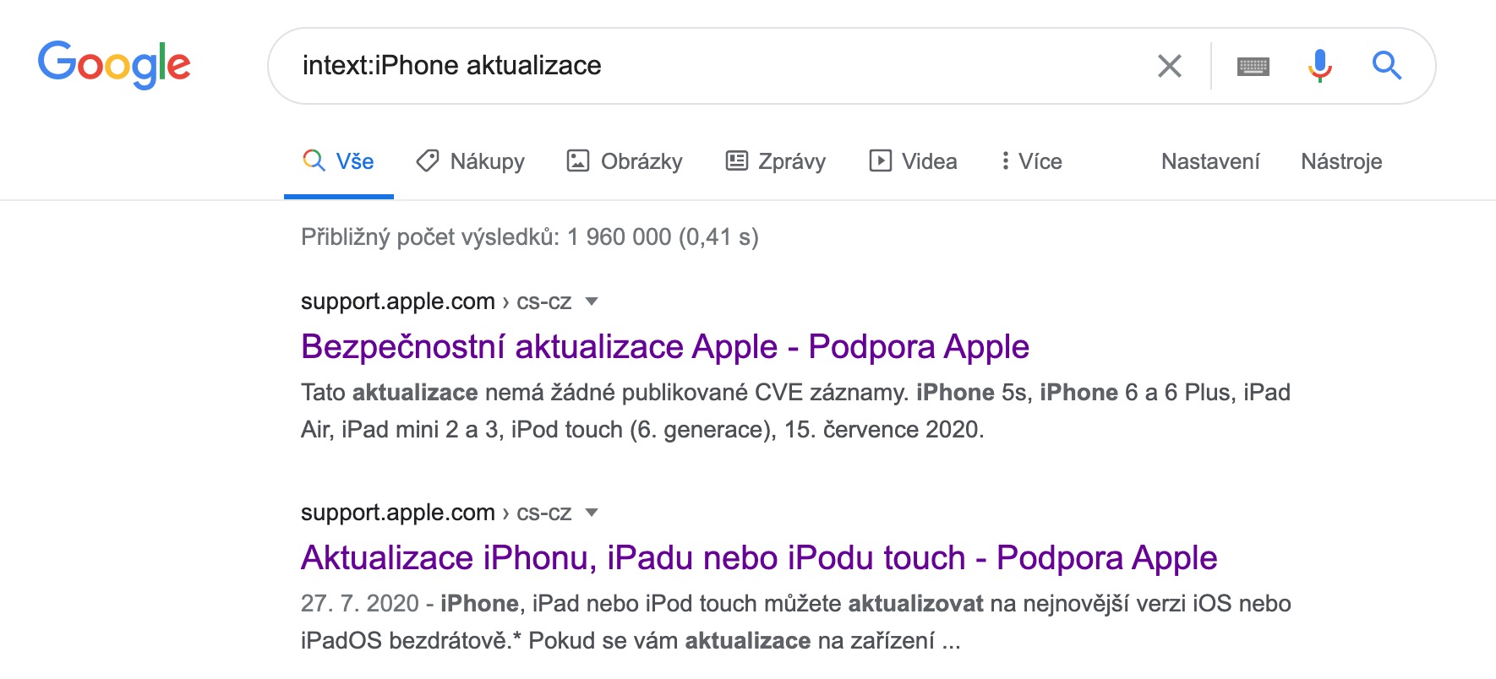This screenshot has height=679, width=1496.
Task: Open Aktualizace iPhonu, iPadu result link
Action: point(758,558)
